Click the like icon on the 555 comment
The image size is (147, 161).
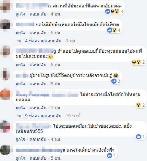click(139, 137)
